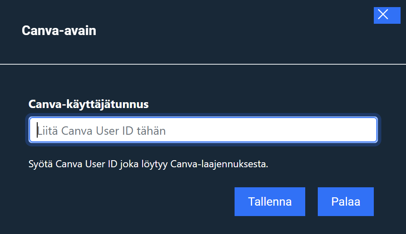This screenshot has height=234, width=406.
Task: Click Palaa to go back
Action: [x=345, y=202]
